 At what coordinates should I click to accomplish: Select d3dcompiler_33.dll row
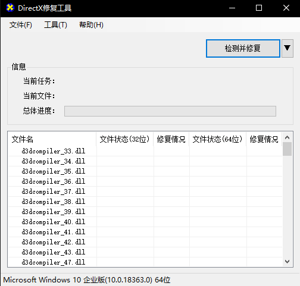[x=145, y=151]
